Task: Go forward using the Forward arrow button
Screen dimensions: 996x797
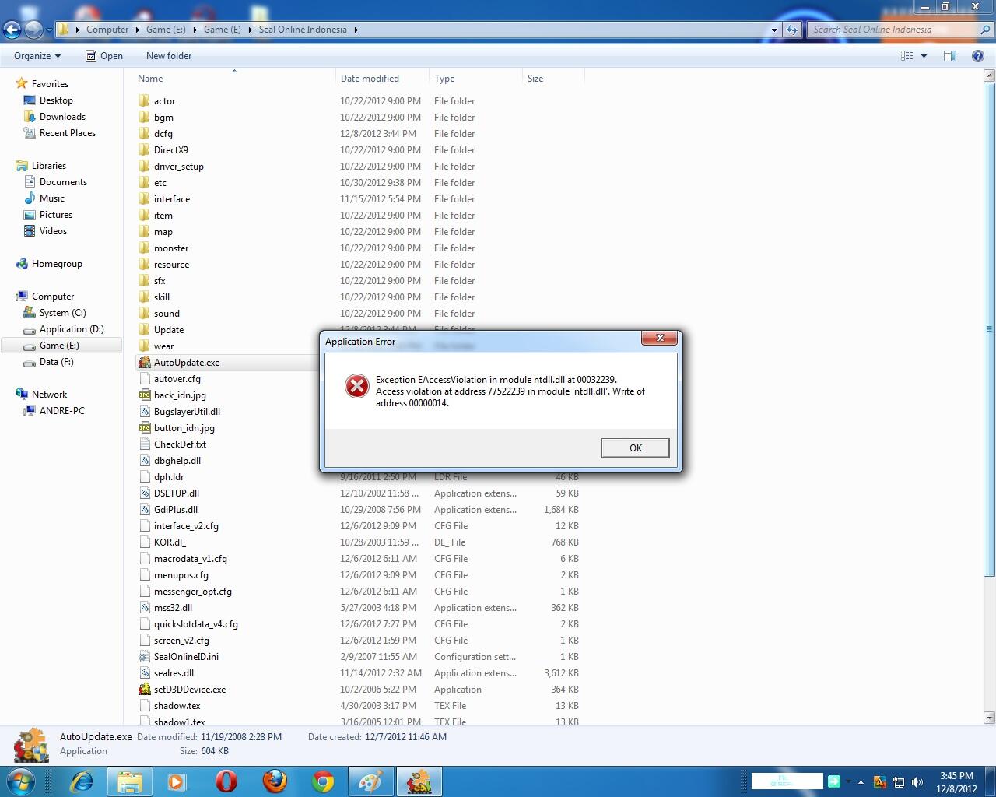Action: [x=33, y=30]
